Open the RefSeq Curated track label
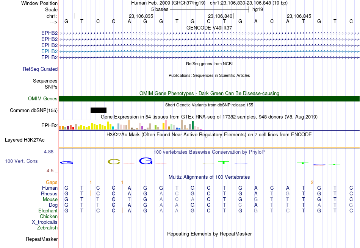 pyautogui.click(x=40, y=69)
